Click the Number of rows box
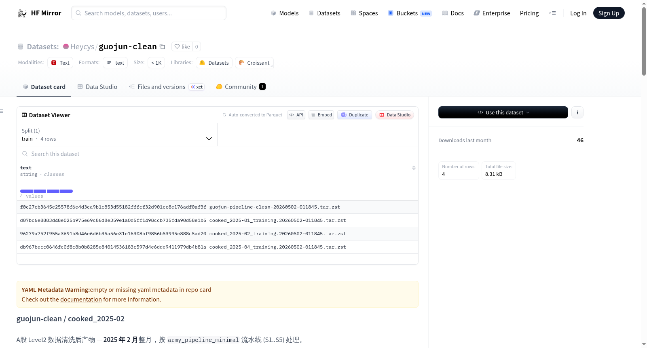Screen dimensions: 647x348 (459, 171)
